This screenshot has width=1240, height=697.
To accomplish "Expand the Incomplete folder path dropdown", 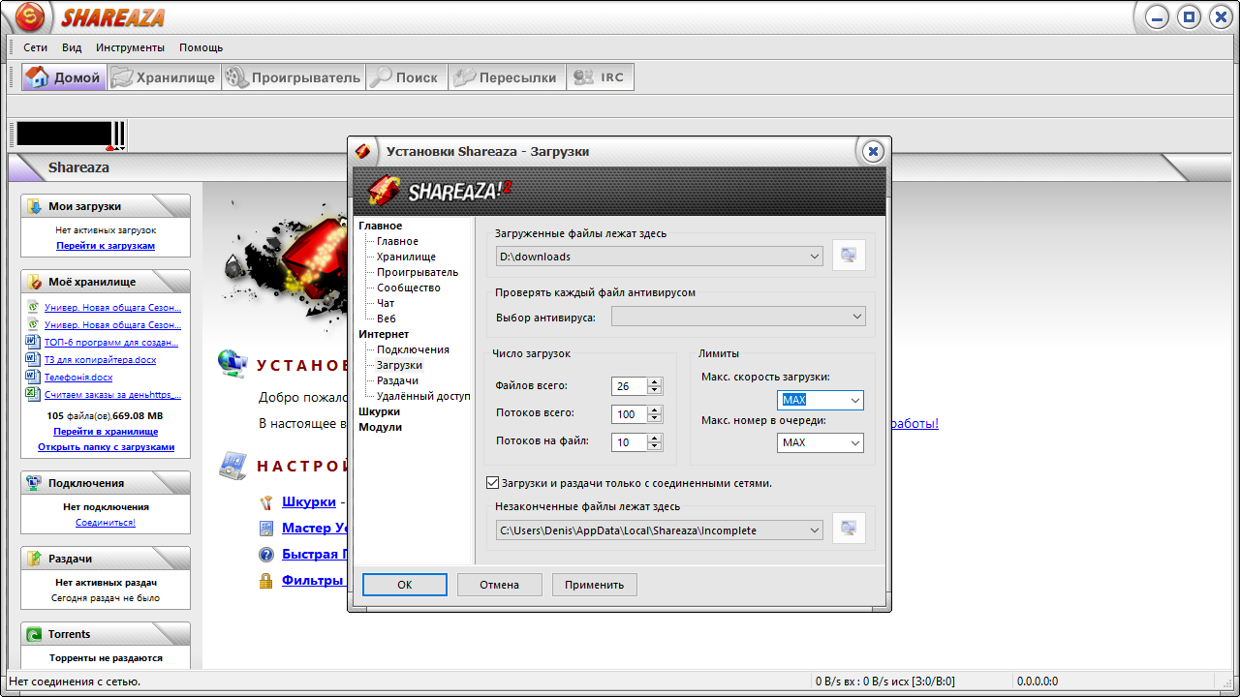I will (814, 530).
